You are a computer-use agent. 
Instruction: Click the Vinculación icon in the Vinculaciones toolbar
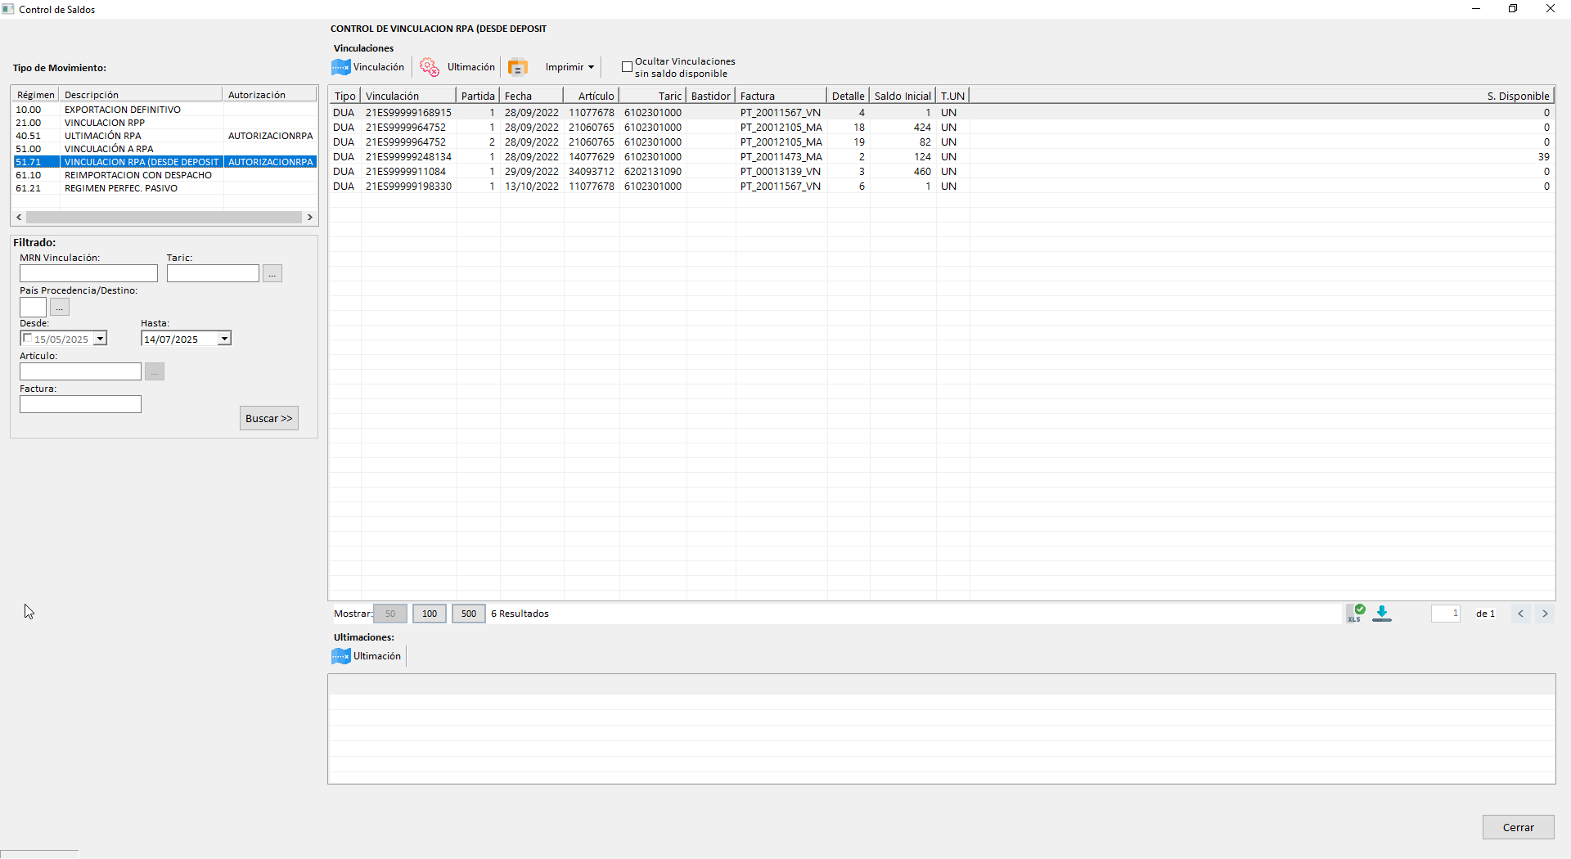pyautogui.click(x=341, y=67)
